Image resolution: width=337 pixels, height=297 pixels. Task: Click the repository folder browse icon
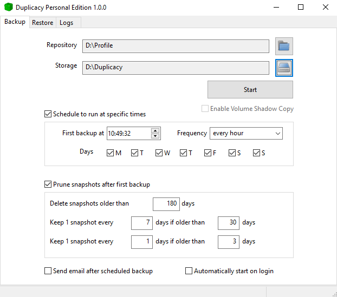coord(284,46)
